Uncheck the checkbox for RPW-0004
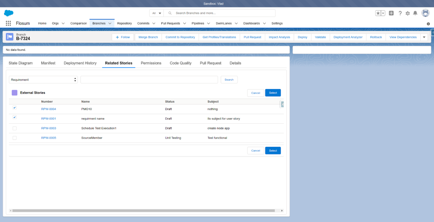Viewport: 434px width, 222px height. click(14, 108)
